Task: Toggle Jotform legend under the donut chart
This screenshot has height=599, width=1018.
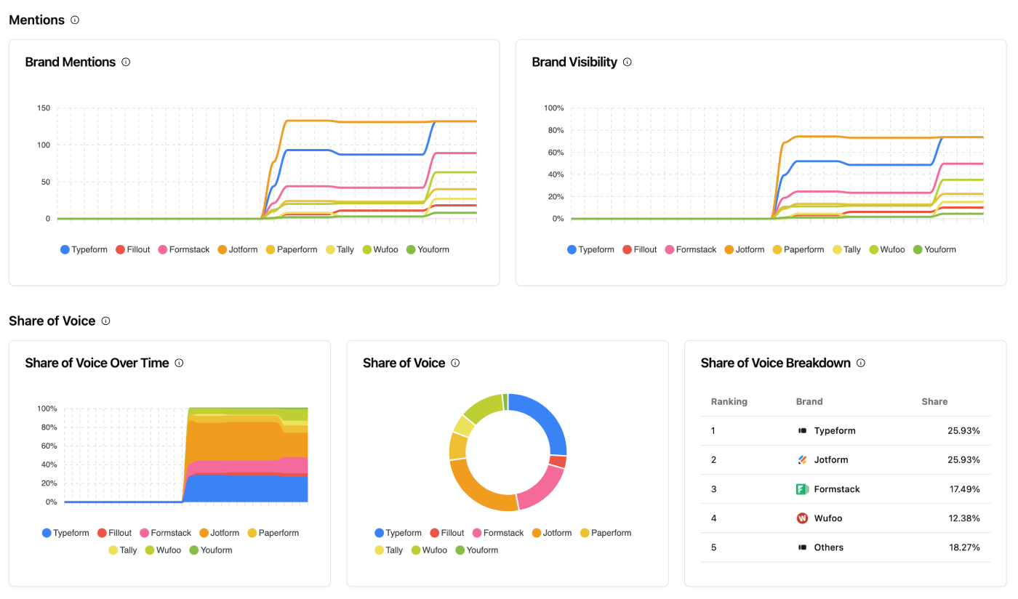Action: pos(551,534)
